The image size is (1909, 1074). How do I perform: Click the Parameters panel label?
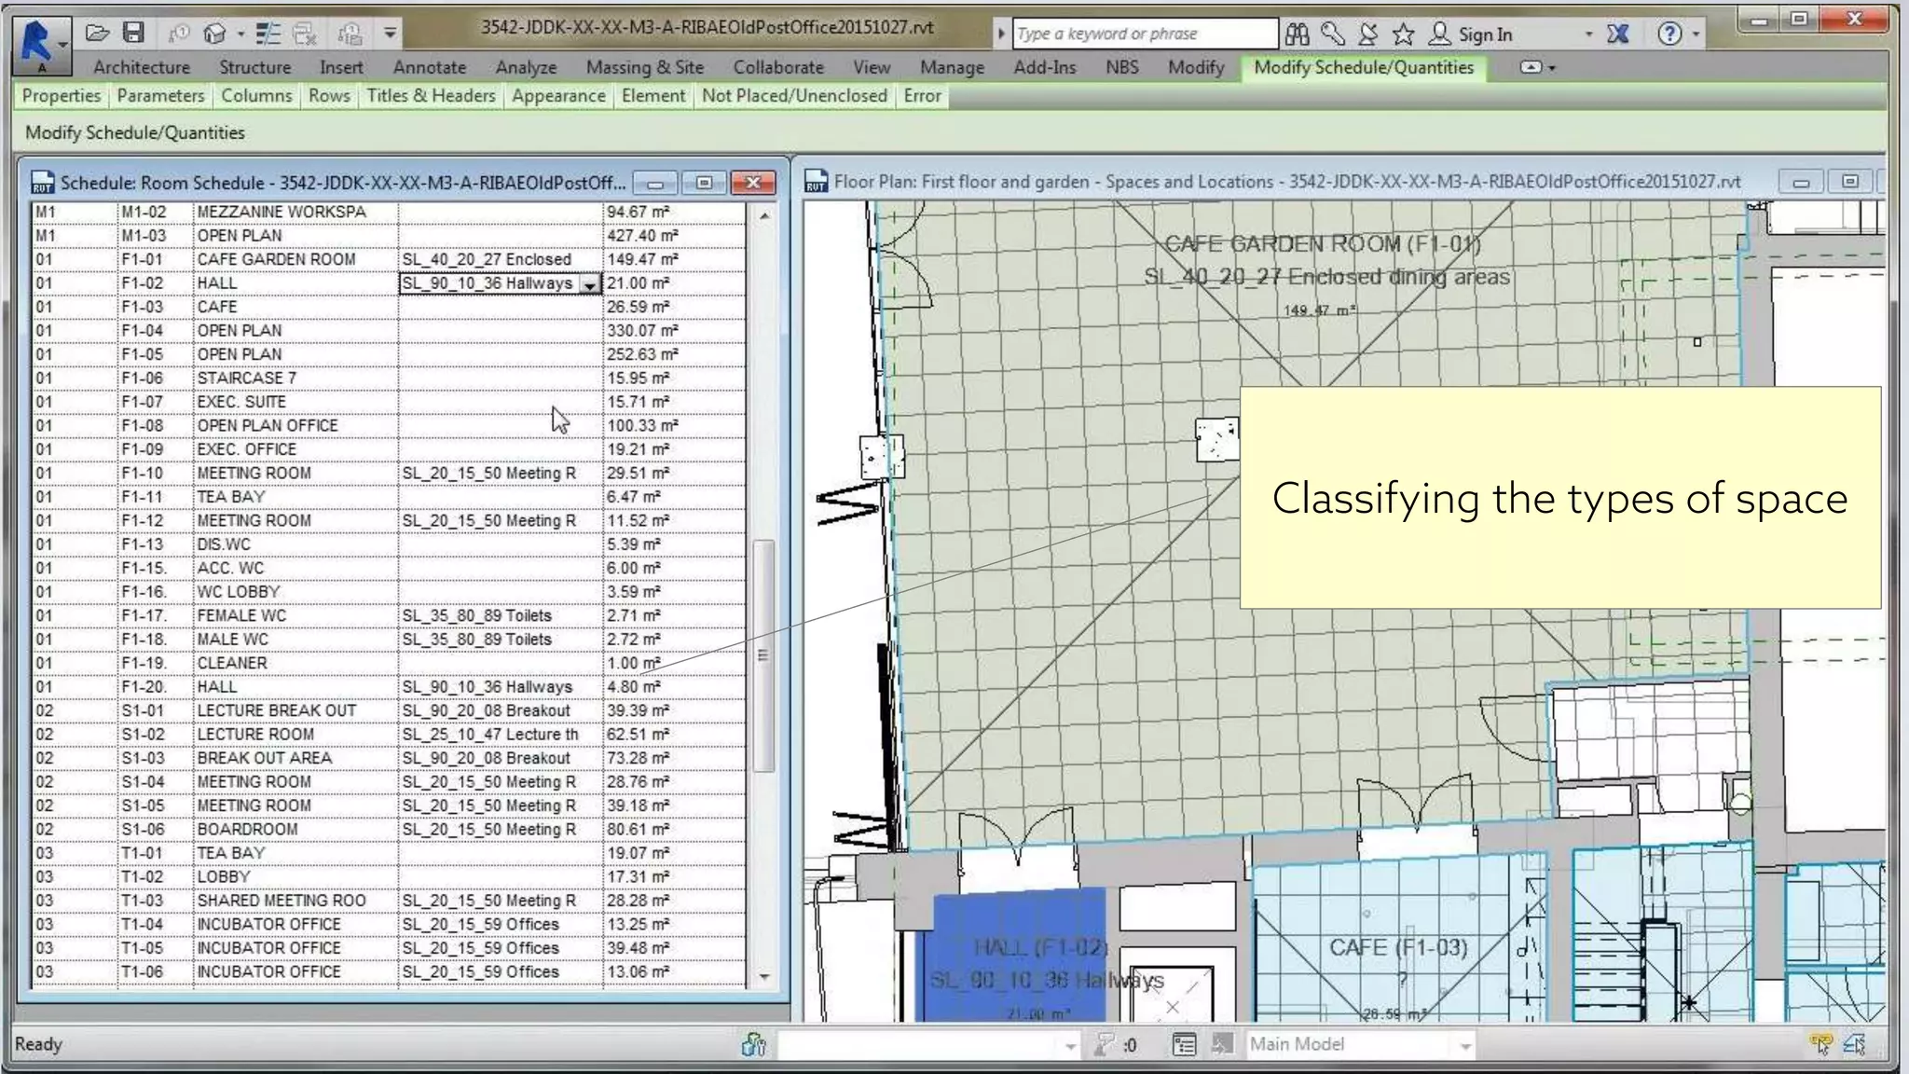[160, 95]
